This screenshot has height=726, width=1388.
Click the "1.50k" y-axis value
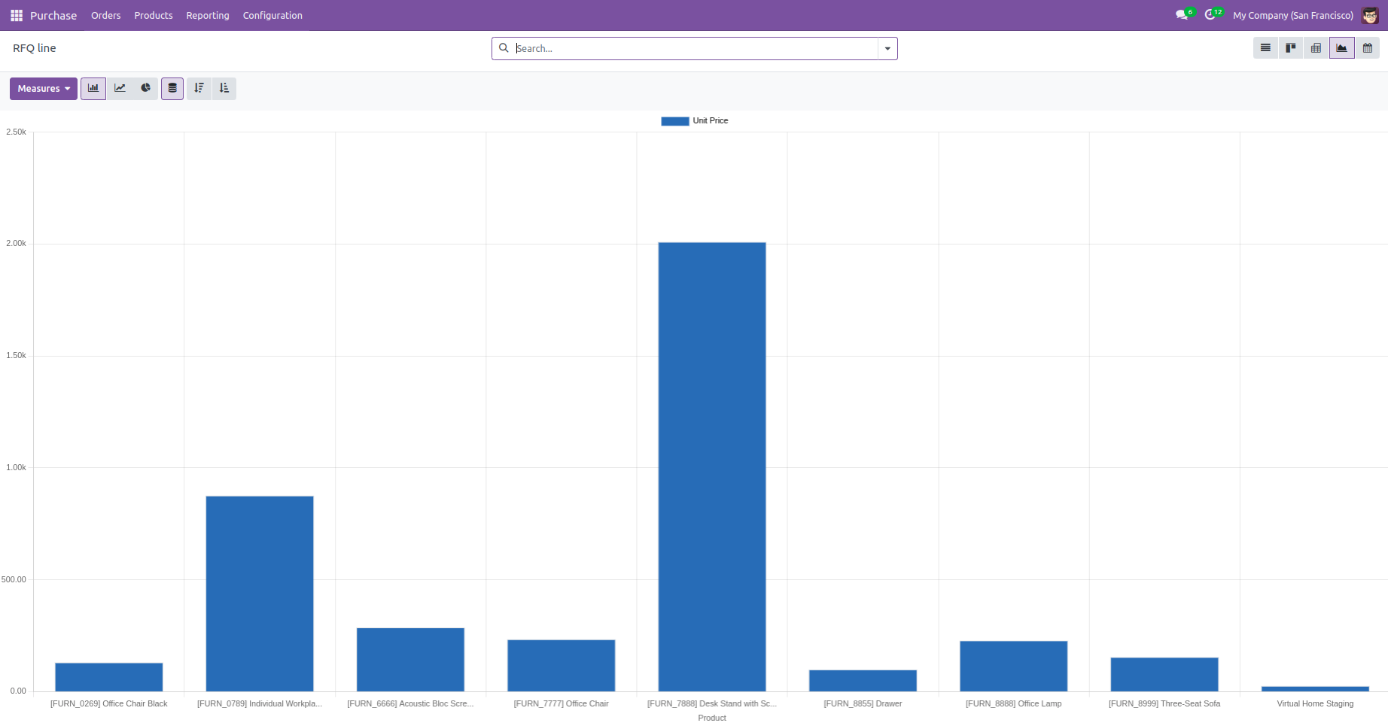pyautogui.click(x=16, y=356)
